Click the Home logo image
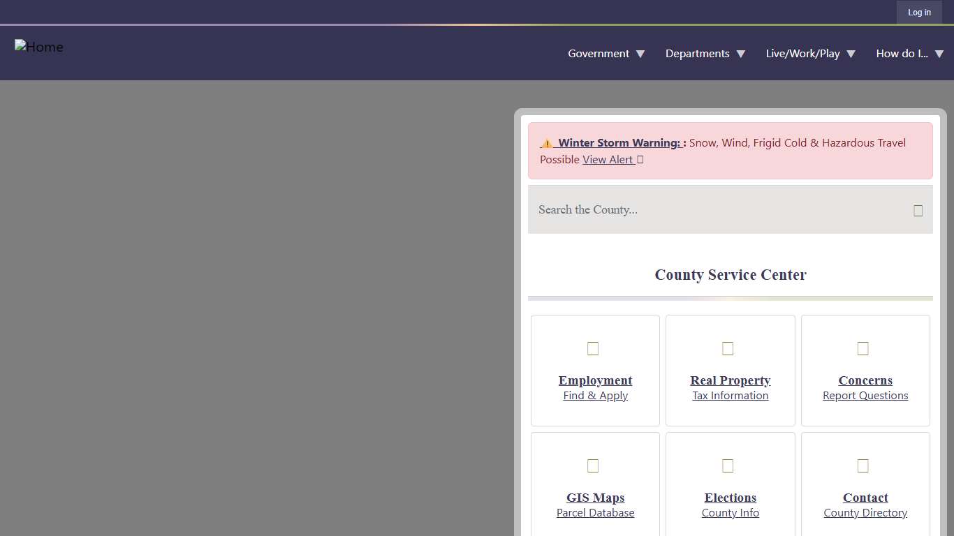The image size is (954, 536). tap(39, 47)
